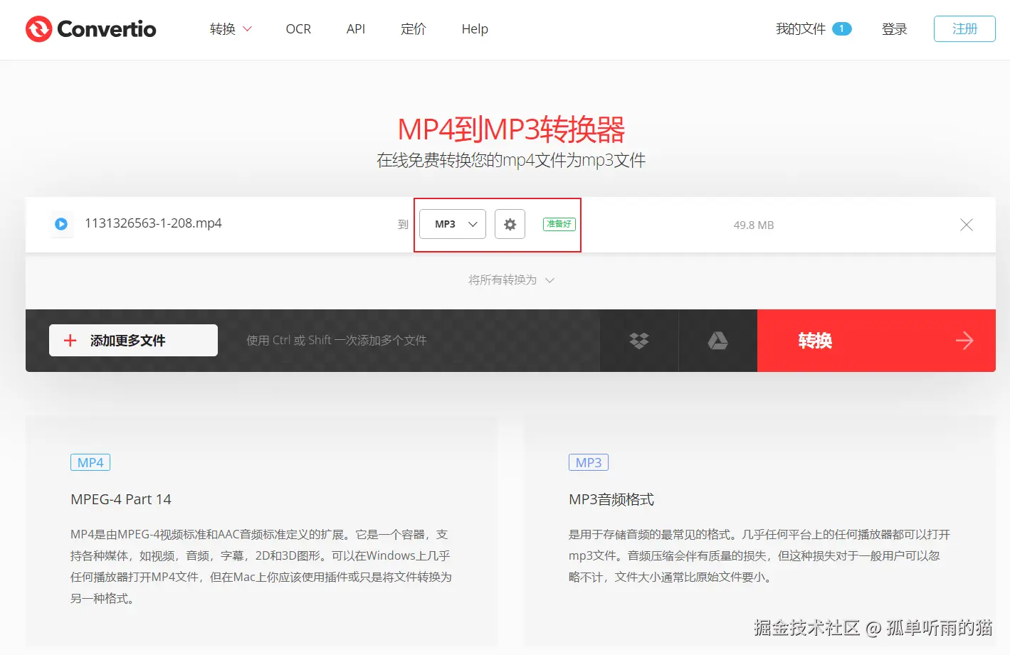The width and height of the screenshot is (1010, 655).
Task: Click the MPEG-4 Part 14 heading
Action: [x=121, y=499]
